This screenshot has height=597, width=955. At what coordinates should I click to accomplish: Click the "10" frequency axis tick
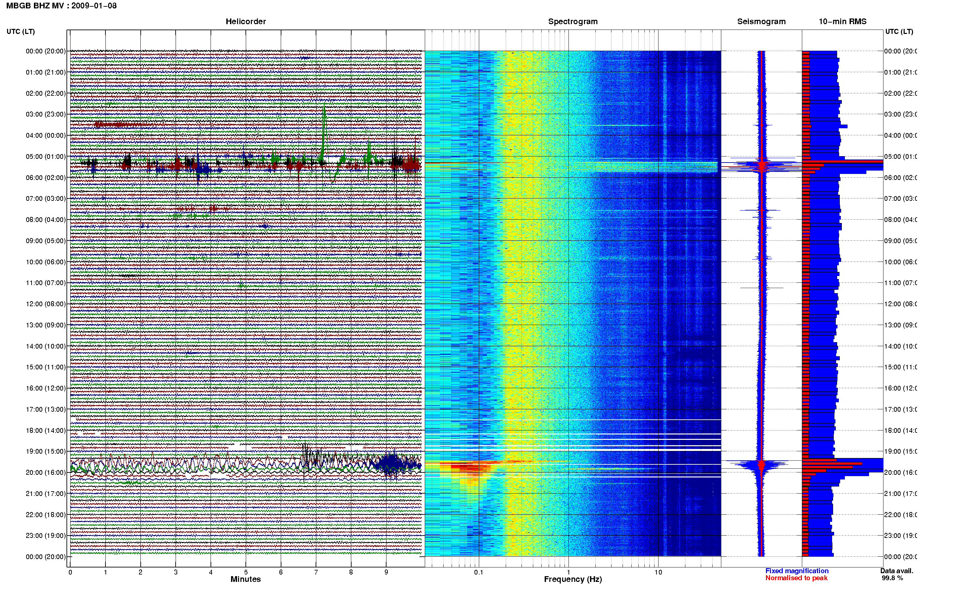(658, 572)
